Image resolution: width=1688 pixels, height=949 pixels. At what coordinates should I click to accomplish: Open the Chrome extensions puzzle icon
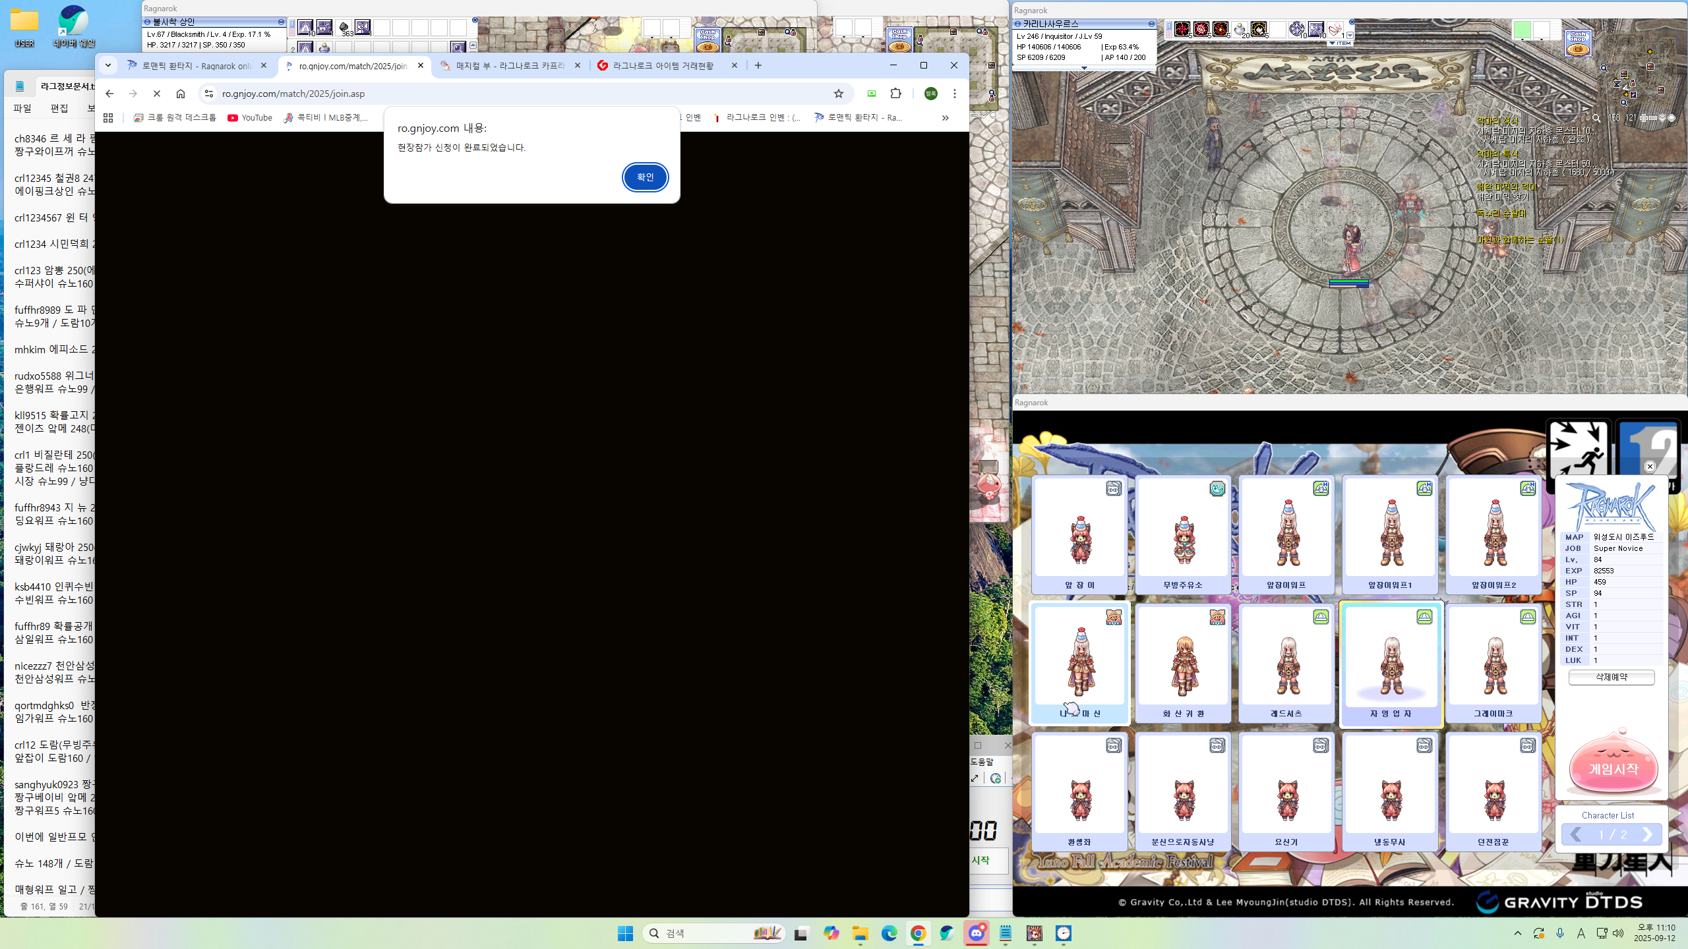tap(895, 94)
